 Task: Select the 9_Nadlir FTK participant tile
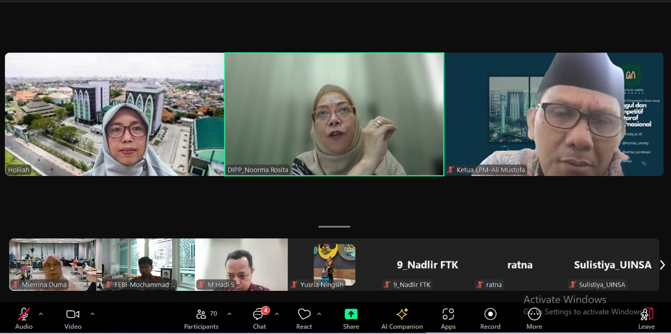coord(427,264)
